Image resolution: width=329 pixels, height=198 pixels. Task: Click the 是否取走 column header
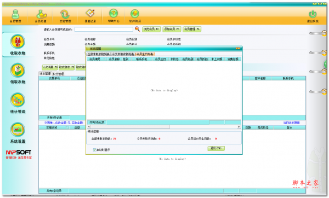pyautogui.click(x=263, y=127)
